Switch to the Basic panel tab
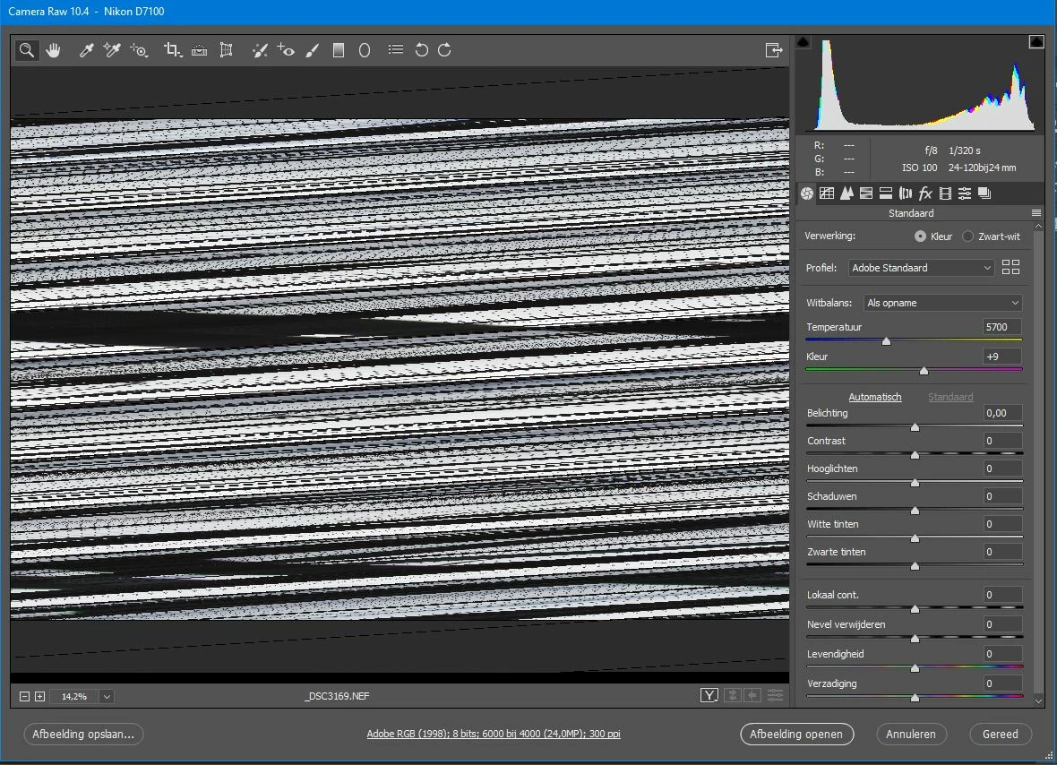The image size is (1057, 765). point(807,194)
